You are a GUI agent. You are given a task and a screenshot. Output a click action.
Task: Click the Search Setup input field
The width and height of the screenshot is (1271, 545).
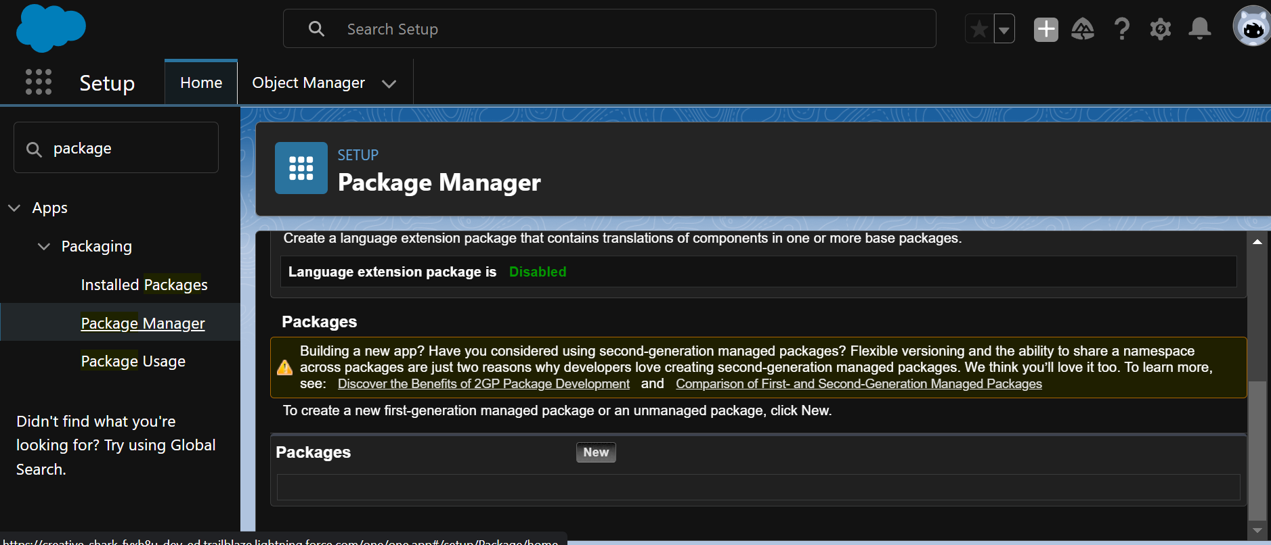[609, 29]
